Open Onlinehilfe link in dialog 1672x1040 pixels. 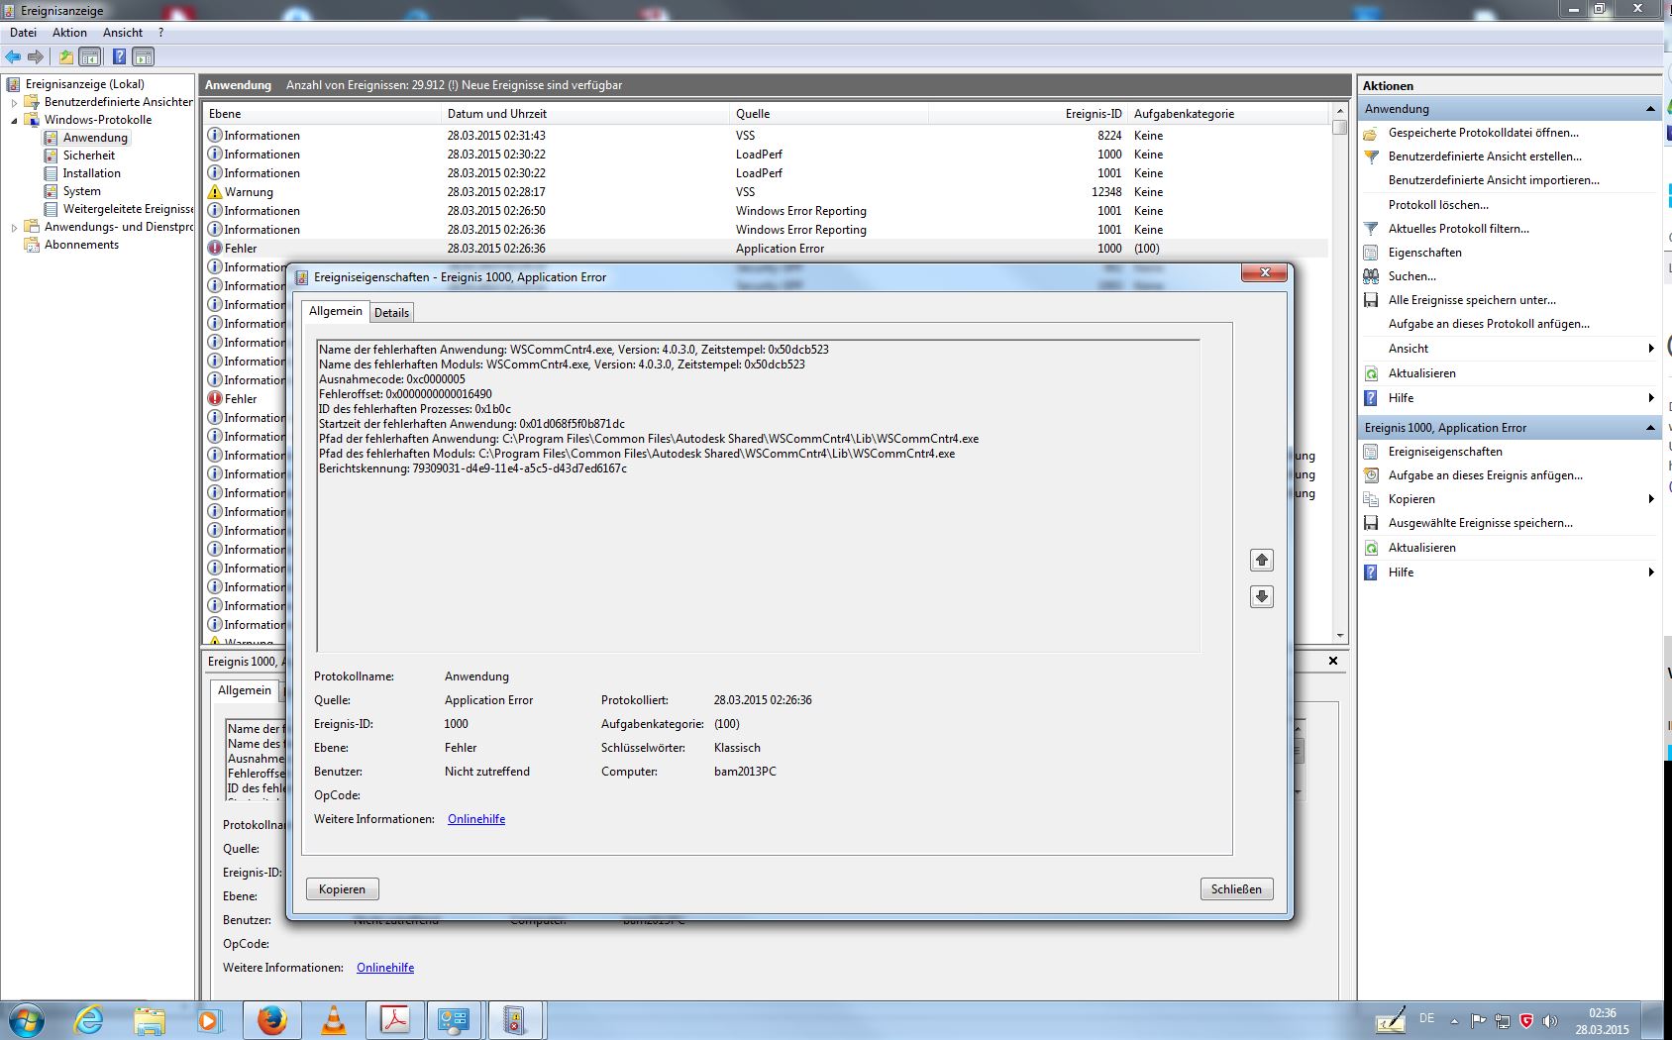click(476, 819)
